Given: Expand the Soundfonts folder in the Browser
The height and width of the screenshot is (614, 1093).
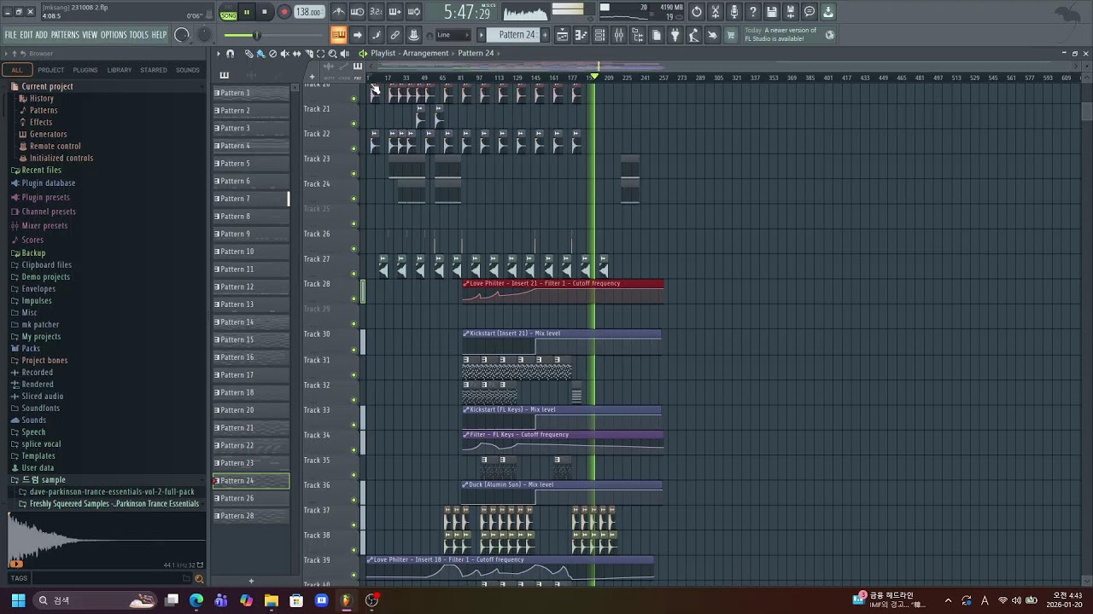Looking at the screenshot, I should [x=40, y=408].
